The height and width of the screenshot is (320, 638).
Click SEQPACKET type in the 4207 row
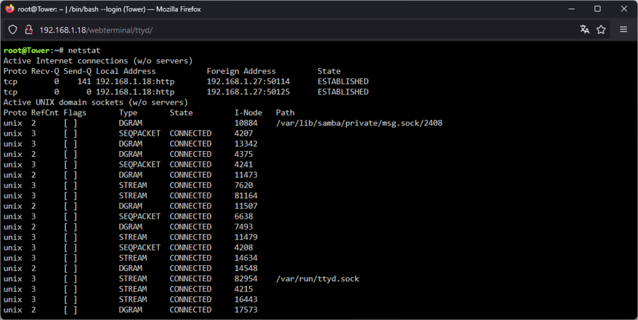coord(140,133)
